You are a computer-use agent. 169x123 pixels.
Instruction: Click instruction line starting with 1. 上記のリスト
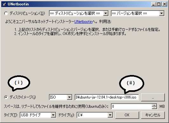(x=87, y=30)
